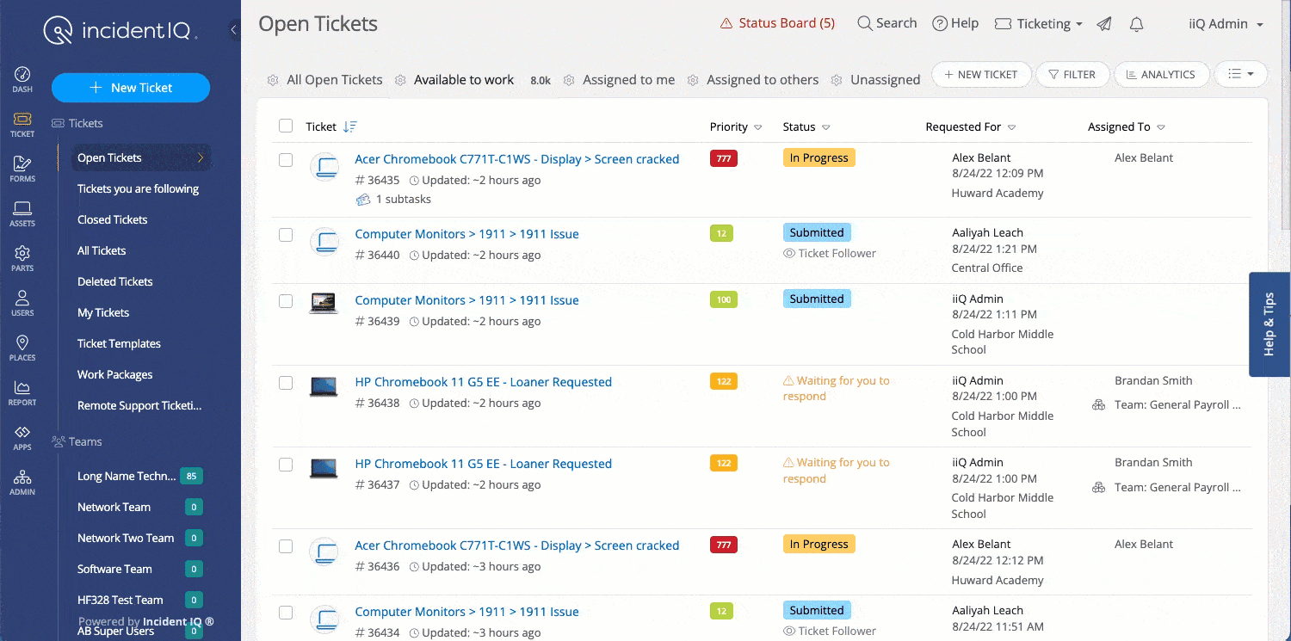Viewport: 1291px width, 641px height.
Task: Open ticket 36440 Computer Monitors 1911 Issue
Action: (x=466, y=234)
